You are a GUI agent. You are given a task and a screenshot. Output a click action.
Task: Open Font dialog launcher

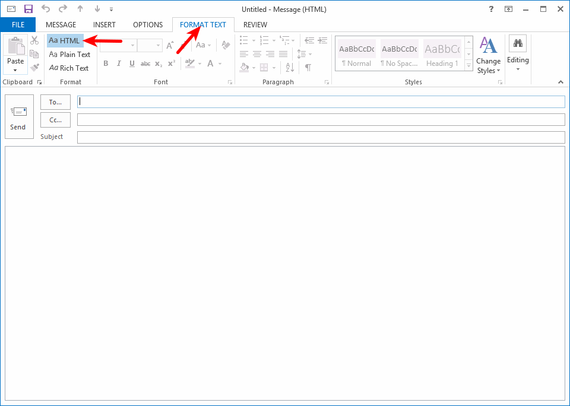(x=230, y=83)
